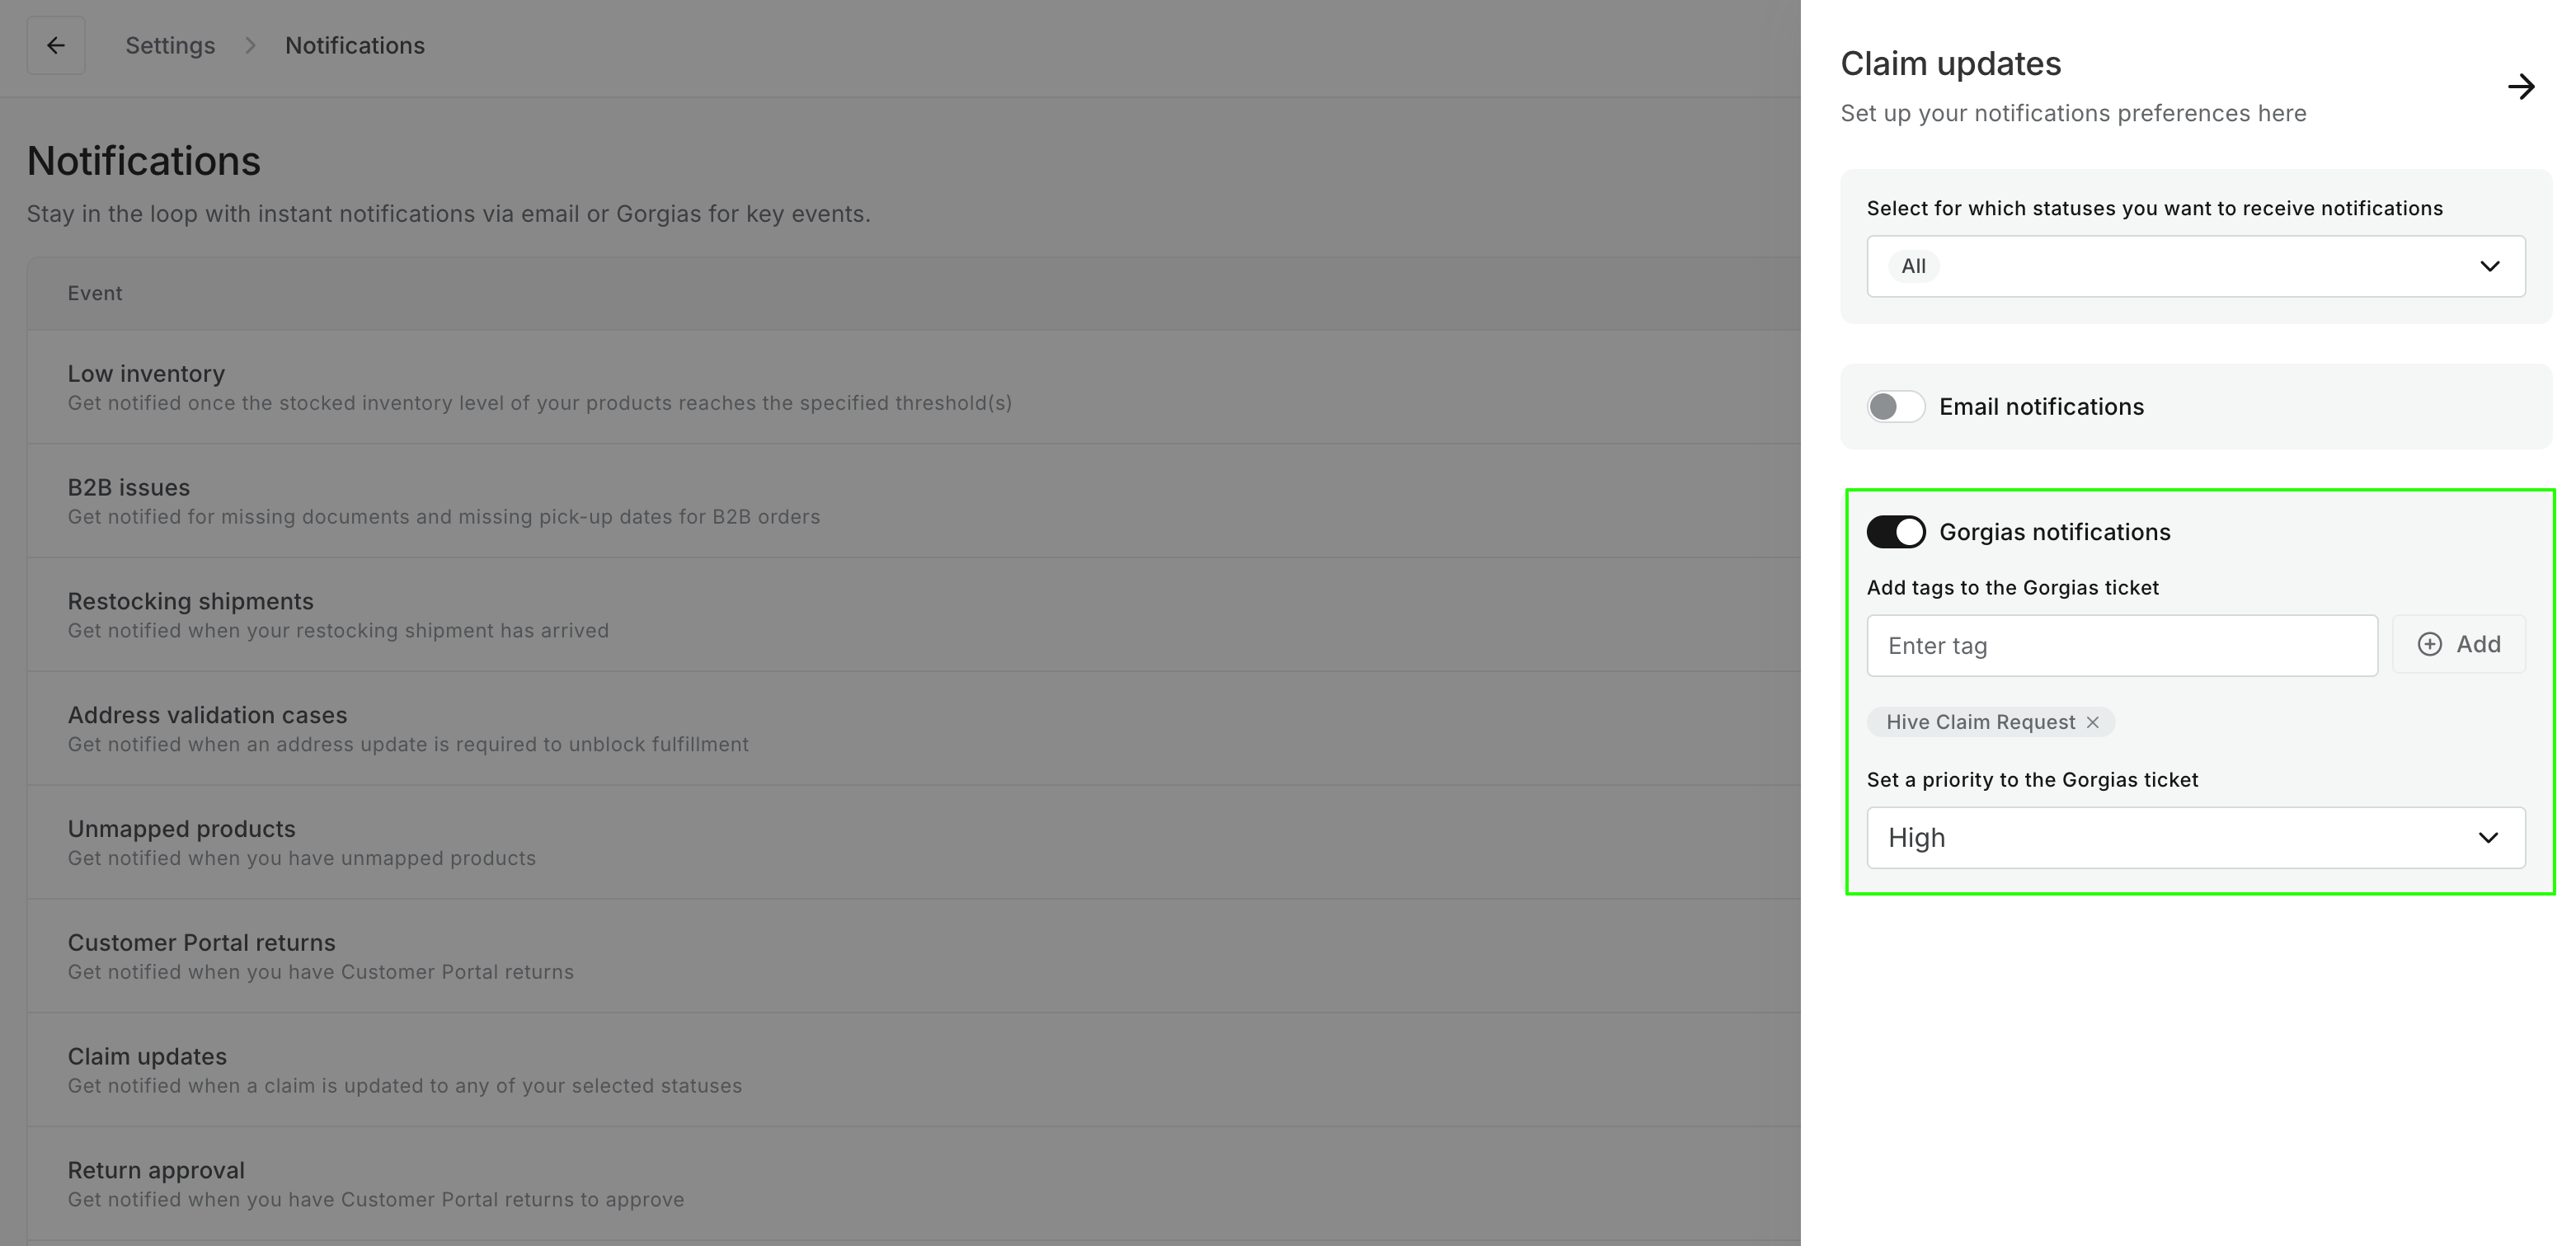The width and height of the screenshot is (2576, 1246).
Task: Open the Low inventory event row
Action: click(913, 387)
